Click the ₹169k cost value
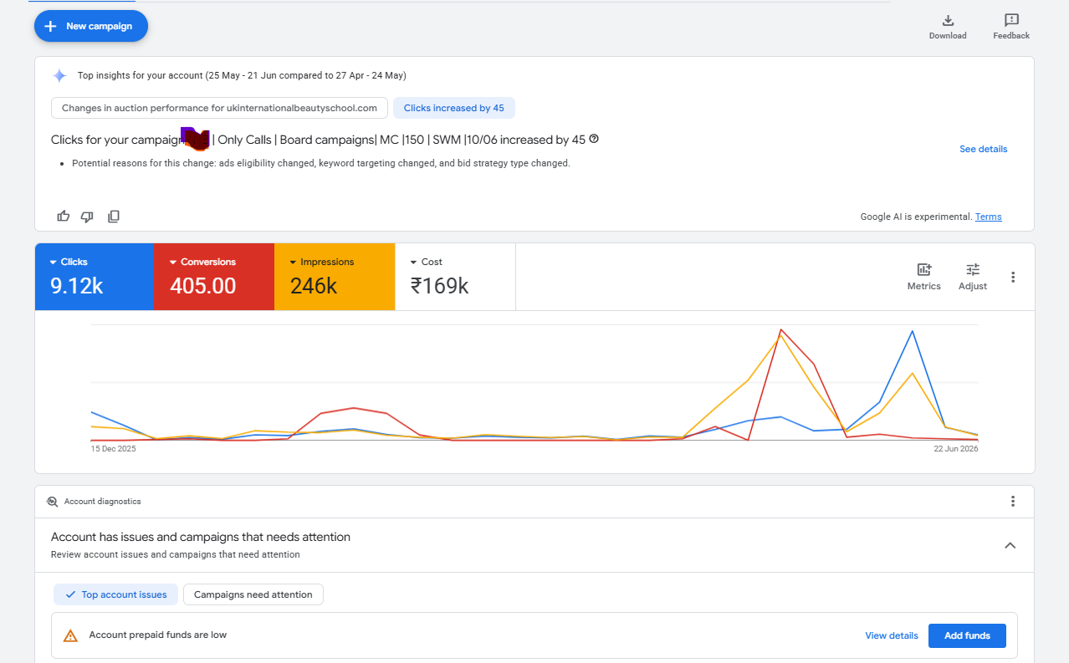The width and height of the screenshot is (1069, 663). 439,286
